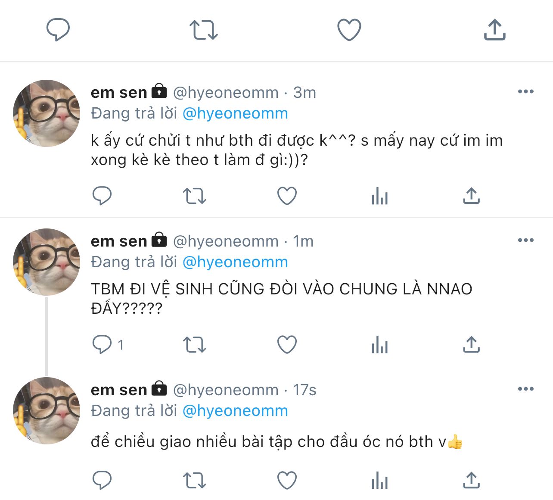The width and height of the screenshot is (553, 500).
Task: Open more options for the 1m tweet
Action: pos(525,240)
